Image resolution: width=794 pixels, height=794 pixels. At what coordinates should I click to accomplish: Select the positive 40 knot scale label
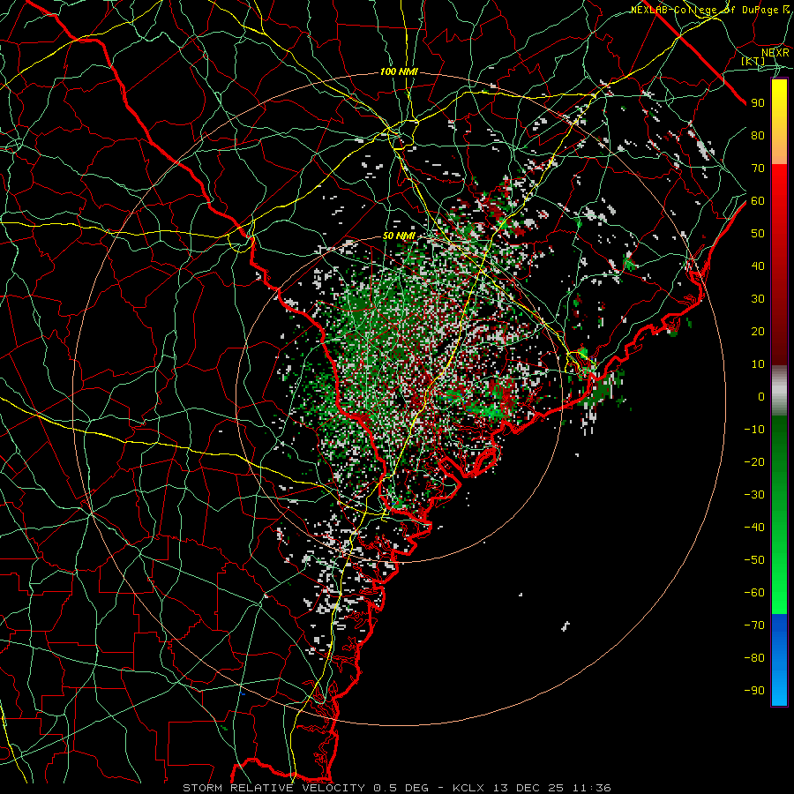coord(758,266)
